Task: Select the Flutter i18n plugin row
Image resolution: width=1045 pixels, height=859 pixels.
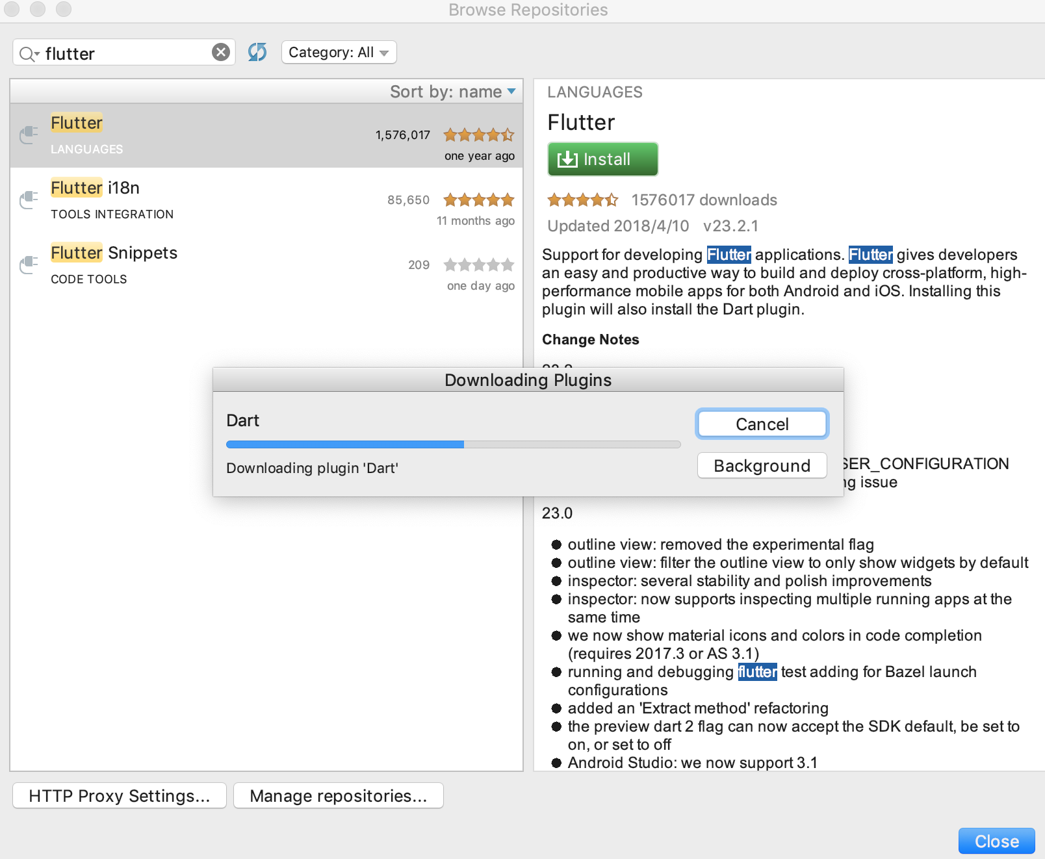Action: 266,200
